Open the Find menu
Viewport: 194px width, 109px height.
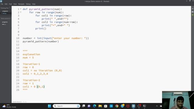click(x=10, y=4)
